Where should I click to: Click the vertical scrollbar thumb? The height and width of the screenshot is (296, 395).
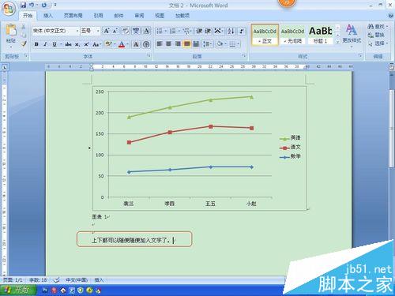coord(392,129)
